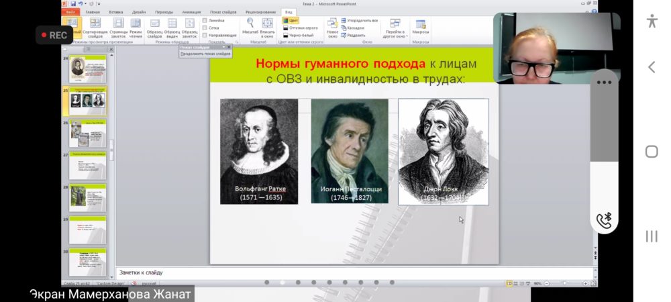The height and width of the screenshot is (302, 671).
Task: Close the floating slide show mini toolbar
Action: point(229,47)
